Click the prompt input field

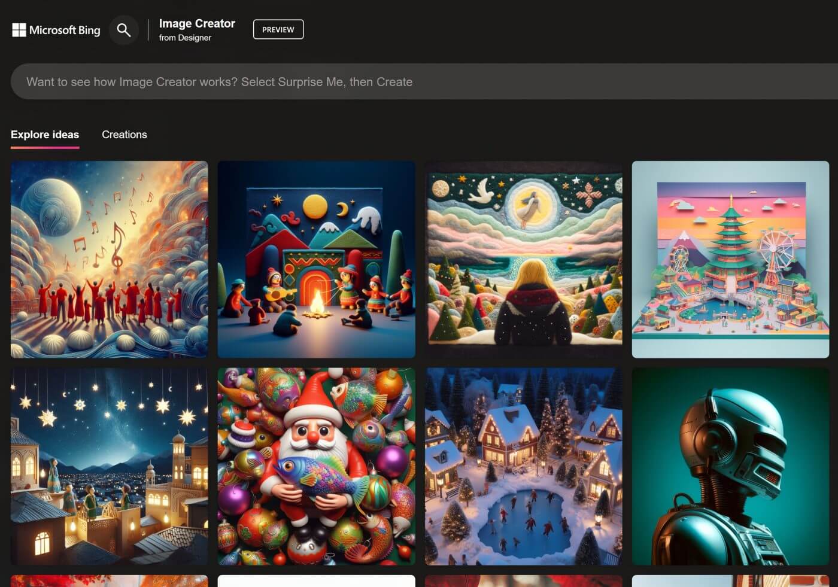pos(419,81)
